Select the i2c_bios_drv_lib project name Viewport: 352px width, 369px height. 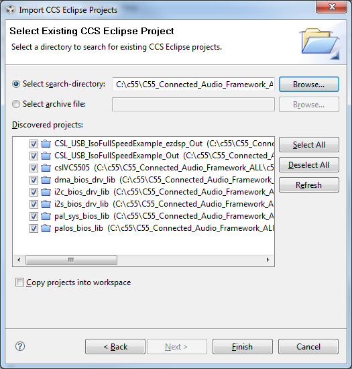coord(82,192)
